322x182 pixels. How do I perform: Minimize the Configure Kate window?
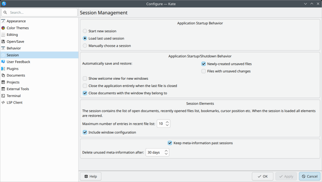tap(305, 4)
